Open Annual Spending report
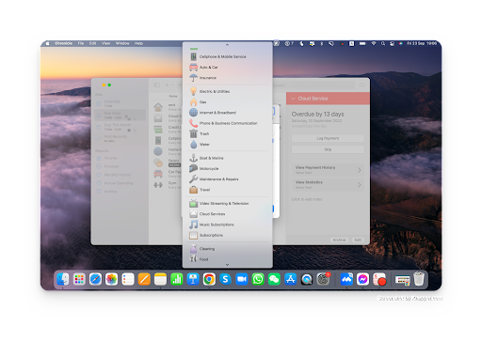The image size is (482, 341). [x=120, y=183]
